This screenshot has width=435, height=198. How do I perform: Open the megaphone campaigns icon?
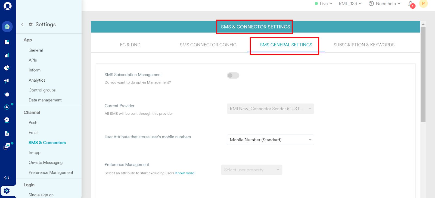point(7,81)
